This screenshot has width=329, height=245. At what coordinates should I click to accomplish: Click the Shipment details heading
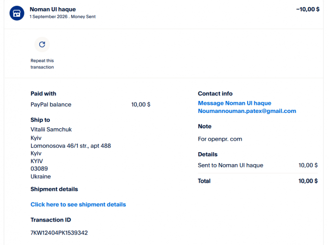coord(54,189)
